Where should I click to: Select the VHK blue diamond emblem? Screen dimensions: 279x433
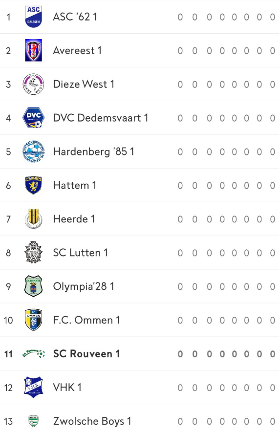(33, 387)
